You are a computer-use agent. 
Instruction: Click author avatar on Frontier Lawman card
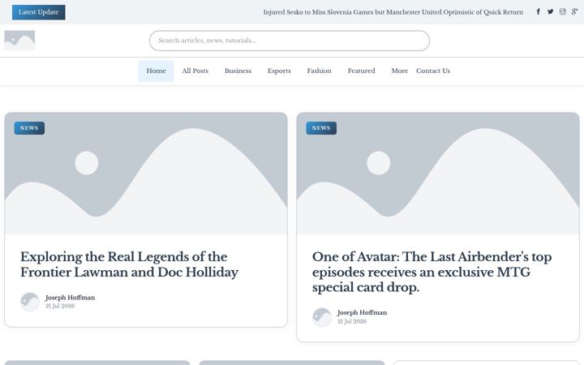(x=30, y=302)
